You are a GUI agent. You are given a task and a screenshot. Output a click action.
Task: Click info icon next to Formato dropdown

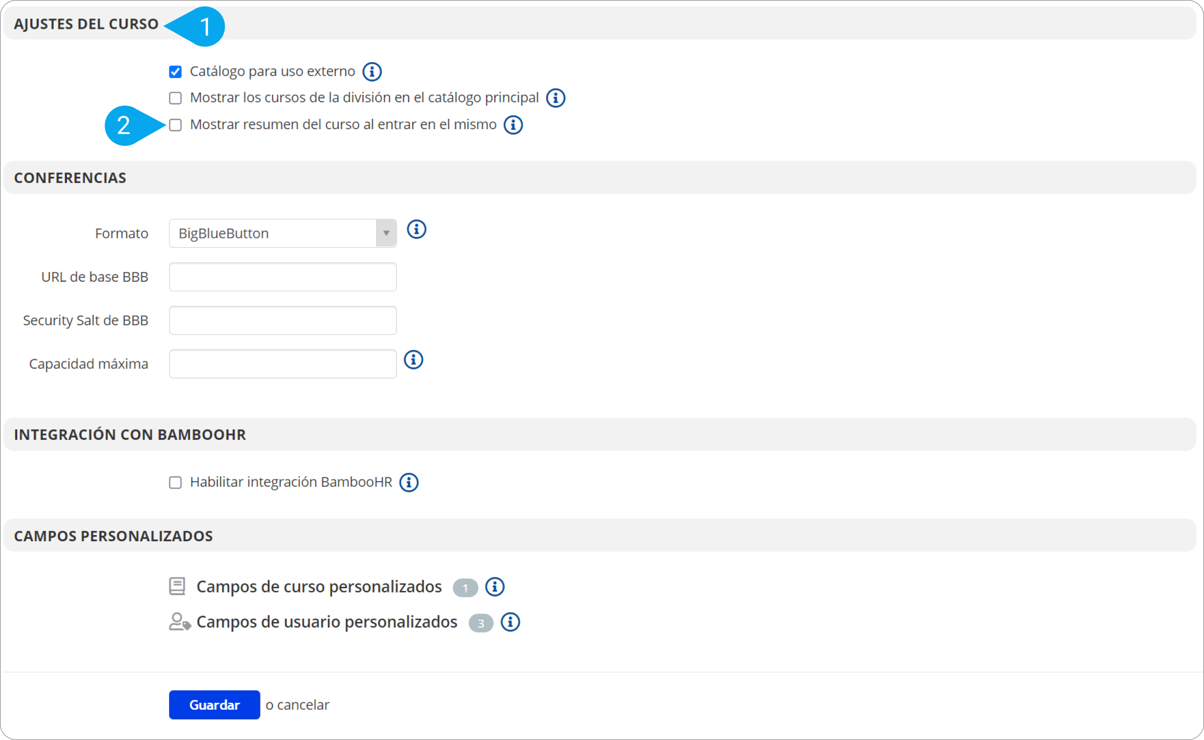point(416,229)
